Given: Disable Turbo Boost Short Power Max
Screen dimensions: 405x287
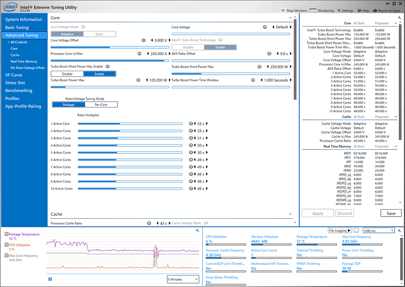Looking at the screenshot, I should point(67,74).
